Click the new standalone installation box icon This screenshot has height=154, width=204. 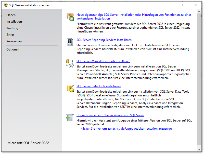(x=70, y=17)
